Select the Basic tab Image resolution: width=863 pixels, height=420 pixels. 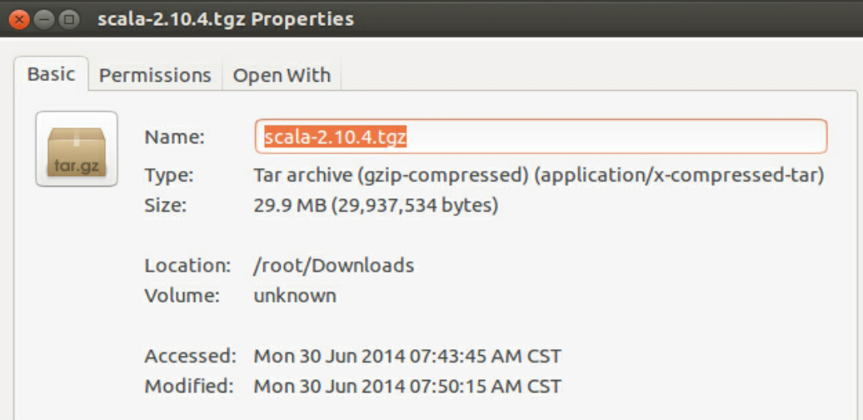[x=51, y=73]
